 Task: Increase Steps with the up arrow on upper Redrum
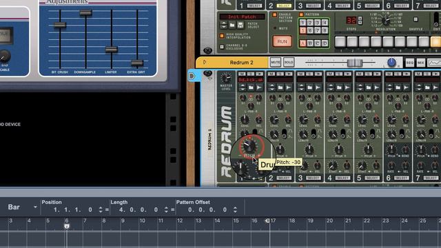tap(360, 19)
